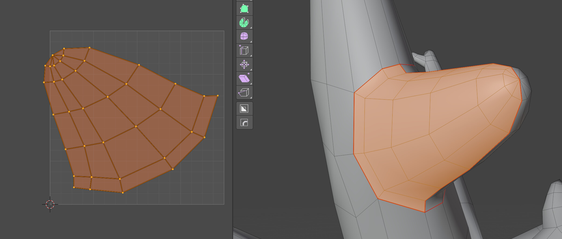Image resolution: width=562 pixels, height=239 pixels.
Task: Click the 2D cursor in UV editor
Action: point(50,204)
